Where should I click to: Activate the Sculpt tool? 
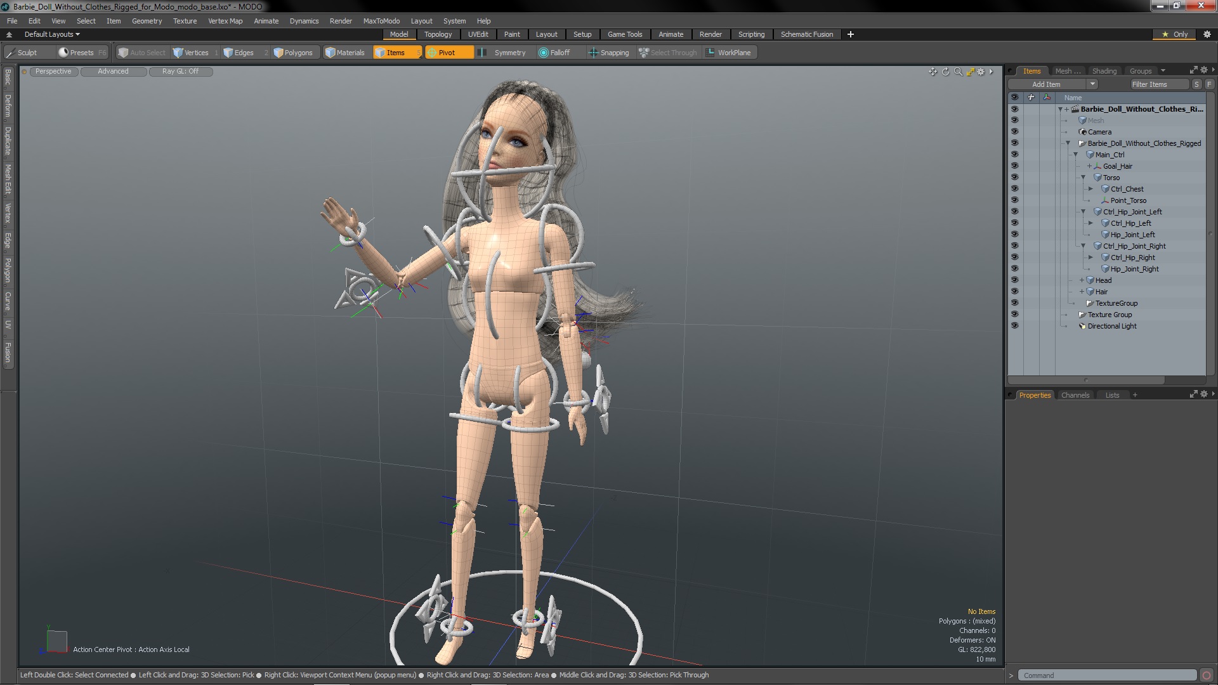[27, 53]
